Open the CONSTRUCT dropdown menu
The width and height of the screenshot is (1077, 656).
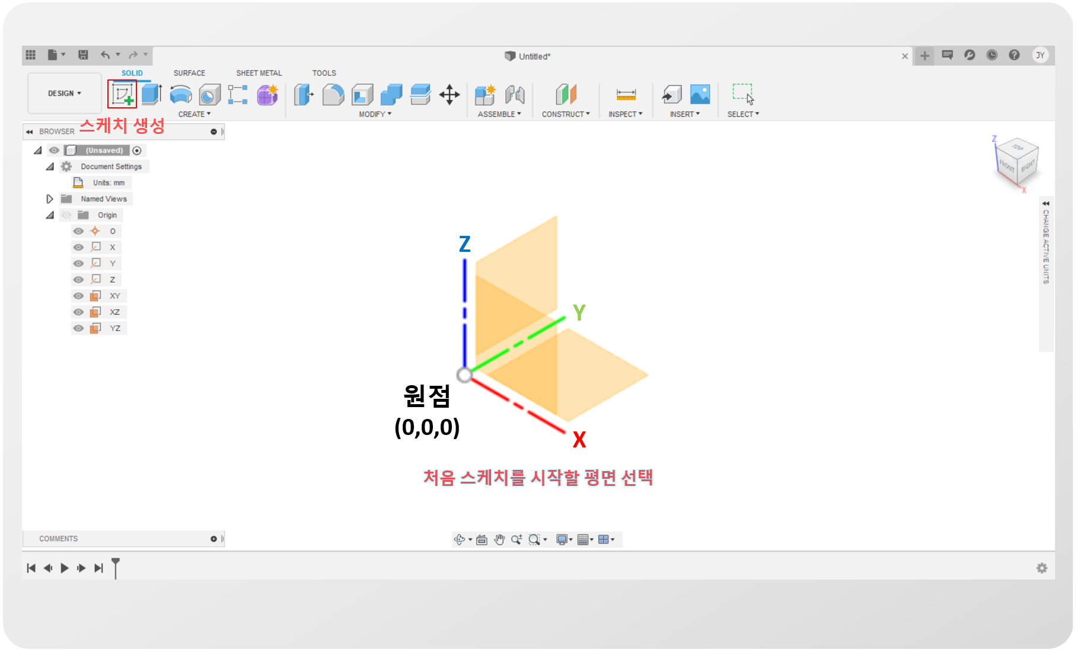[566, 114]
